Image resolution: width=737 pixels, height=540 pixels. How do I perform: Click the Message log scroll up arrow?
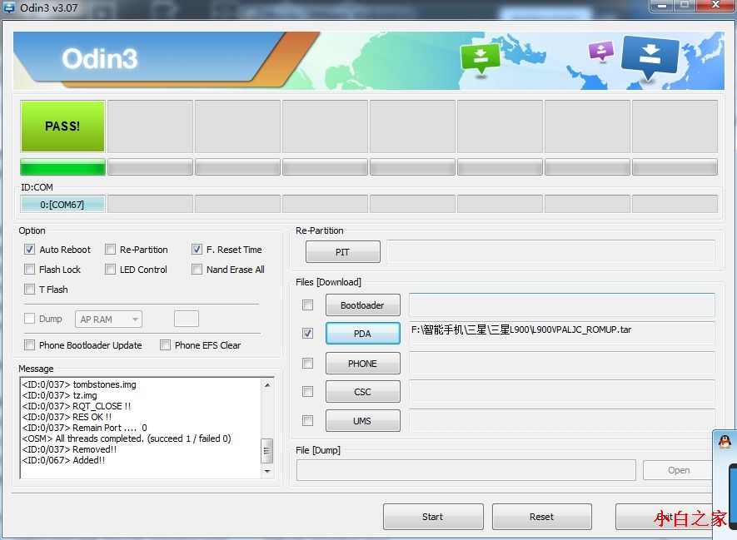coord(267,385)
